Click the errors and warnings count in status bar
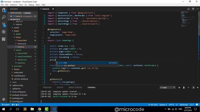Viewport: 200px width, 112px height. 15,105
